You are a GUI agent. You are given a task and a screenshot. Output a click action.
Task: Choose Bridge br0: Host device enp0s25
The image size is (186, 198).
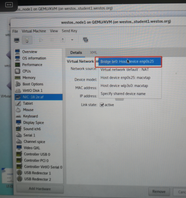pos(130,61)
